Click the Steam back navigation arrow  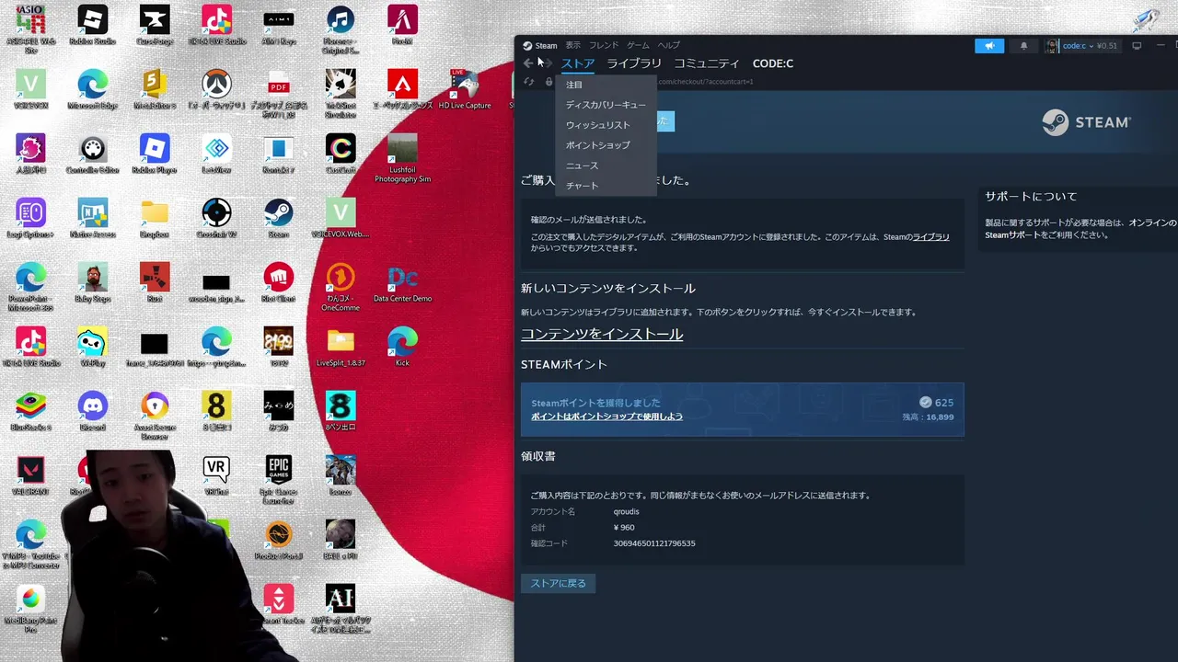(527, 63)
